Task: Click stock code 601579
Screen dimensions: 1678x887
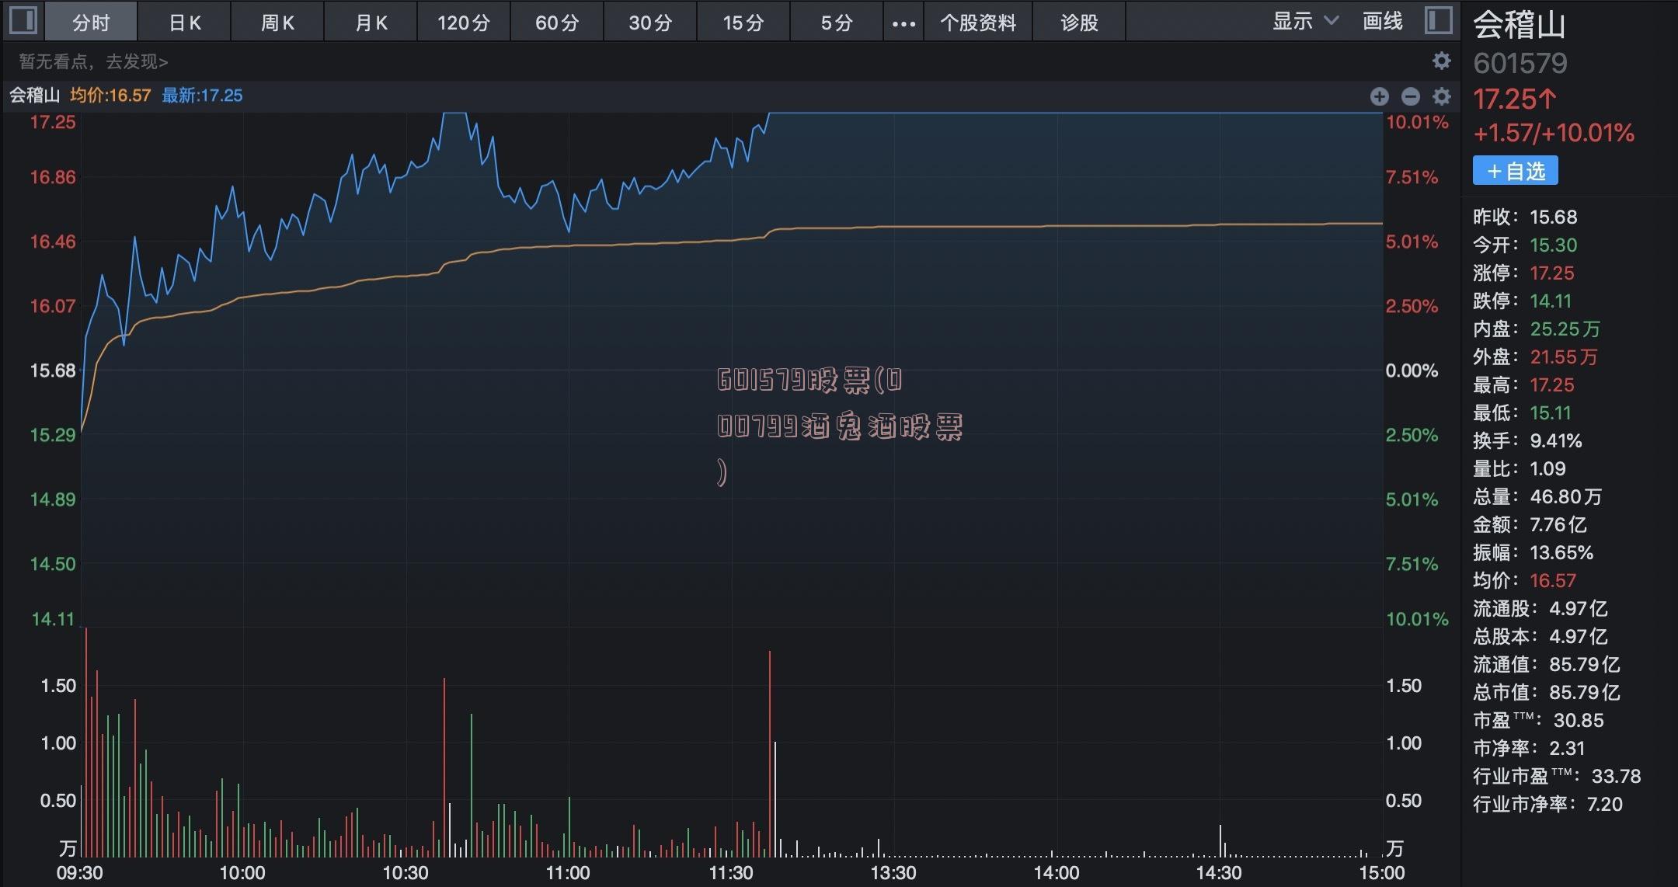Action: 1520,63
